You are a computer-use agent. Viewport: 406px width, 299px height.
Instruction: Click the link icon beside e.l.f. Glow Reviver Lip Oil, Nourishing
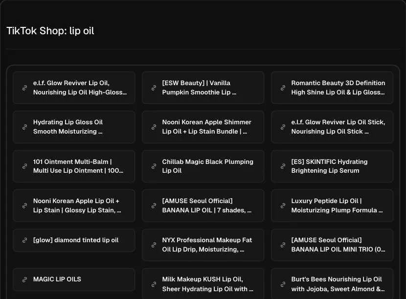24,88
